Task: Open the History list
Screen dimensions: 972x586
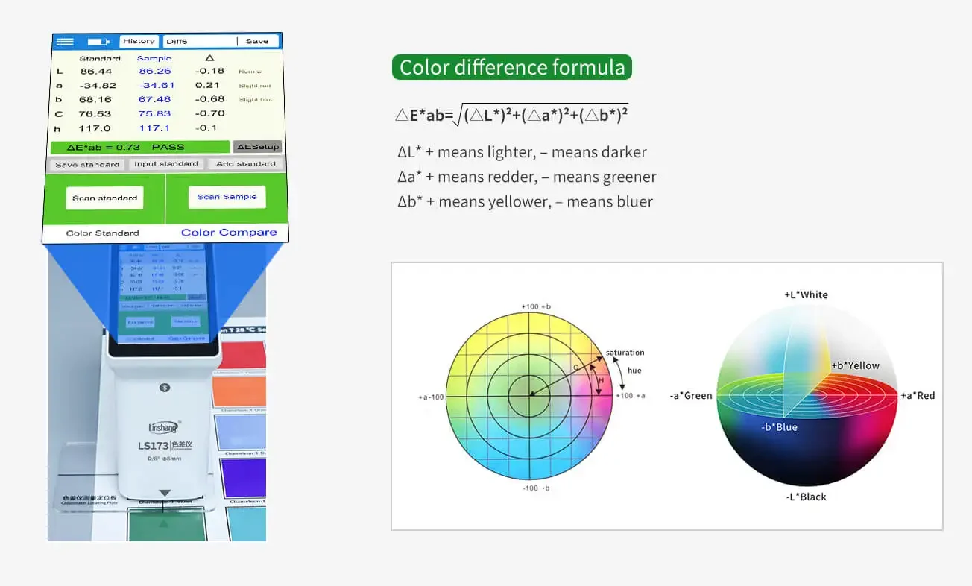Action: [x=139, y=41]
